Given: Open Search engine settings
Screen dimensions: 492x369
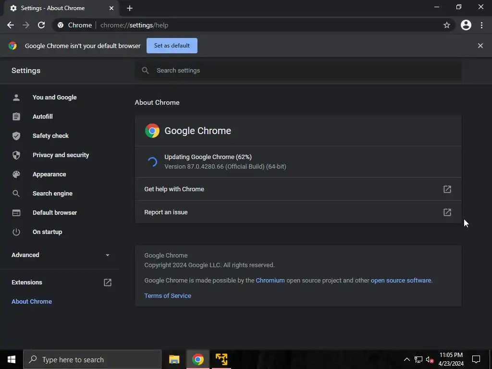Looking at the screenshot, I should pos(52,193).
